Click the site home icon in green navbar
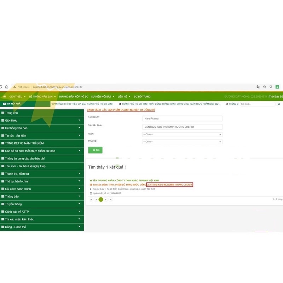 click(x=5, y=97)
